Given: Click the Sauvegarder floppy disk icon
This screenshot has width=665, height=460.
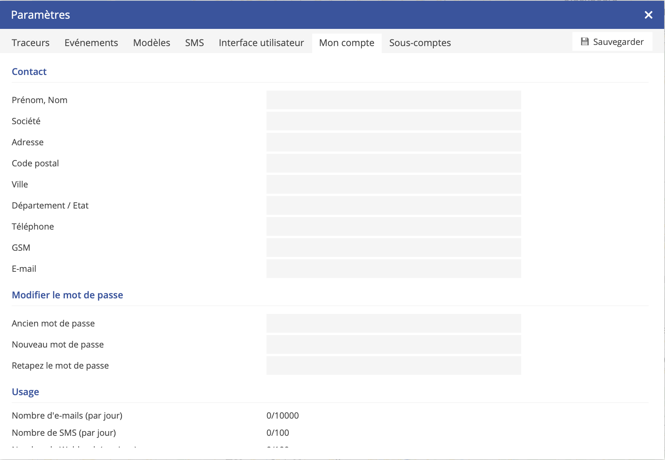Looking at the screenshot, I should 585,42.
